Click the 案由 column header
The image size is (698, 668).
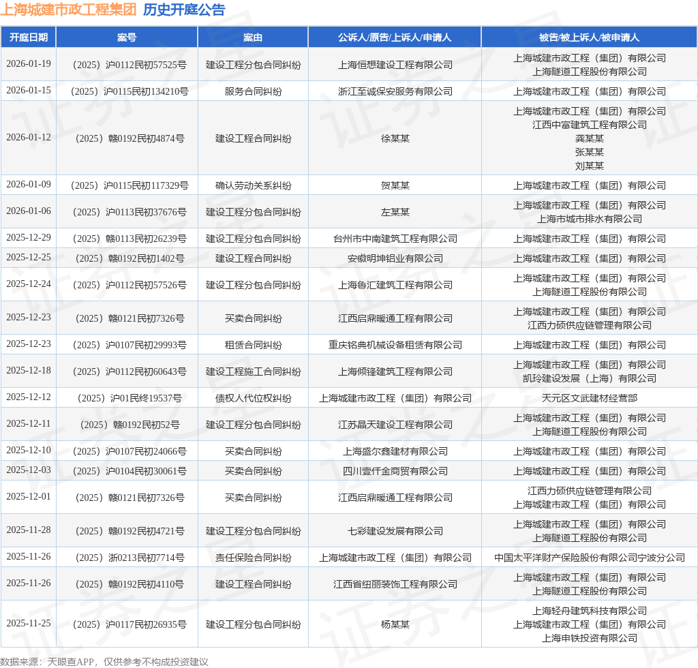pos(253,37)
